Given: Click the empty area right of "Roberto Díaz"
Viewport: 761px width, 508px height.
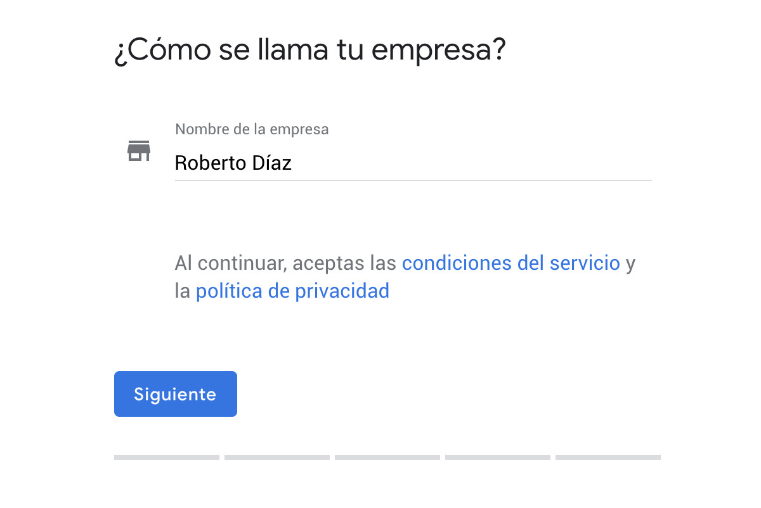Looking at the screenshot, I should 472,163.
